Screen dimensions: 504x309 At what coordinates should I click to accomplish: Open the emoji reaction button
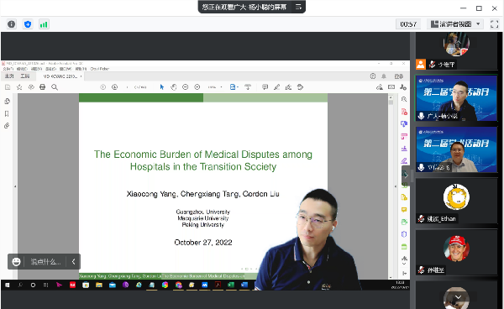[x=16, y=262]
